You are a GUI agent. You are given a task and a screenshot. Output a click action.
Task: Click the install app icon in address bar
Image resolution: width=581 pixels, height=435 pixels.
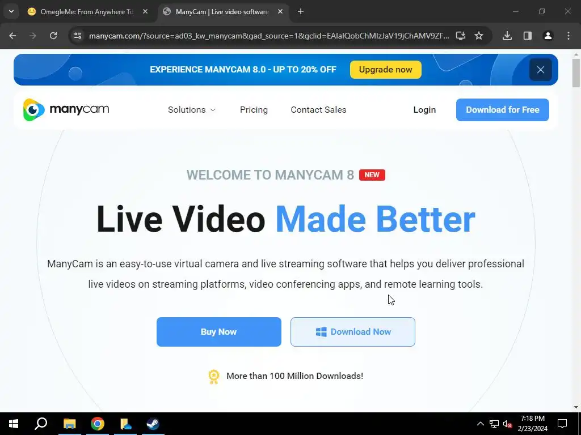[x=461, y=36]
